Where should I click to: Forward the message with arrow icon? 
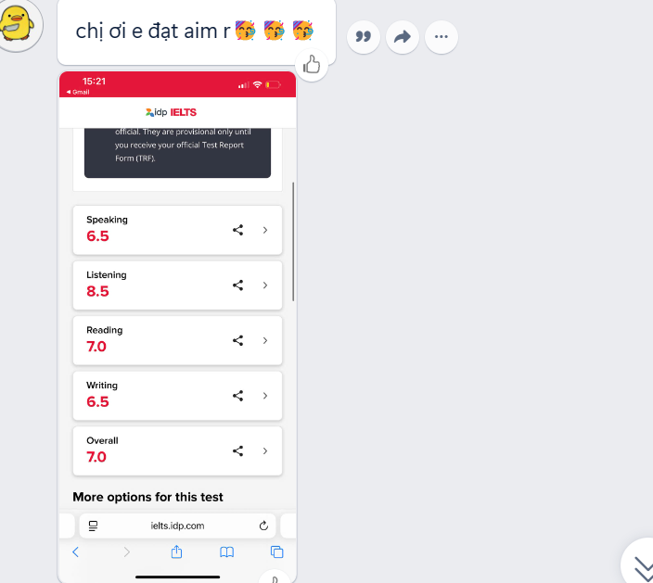point(403,37)
